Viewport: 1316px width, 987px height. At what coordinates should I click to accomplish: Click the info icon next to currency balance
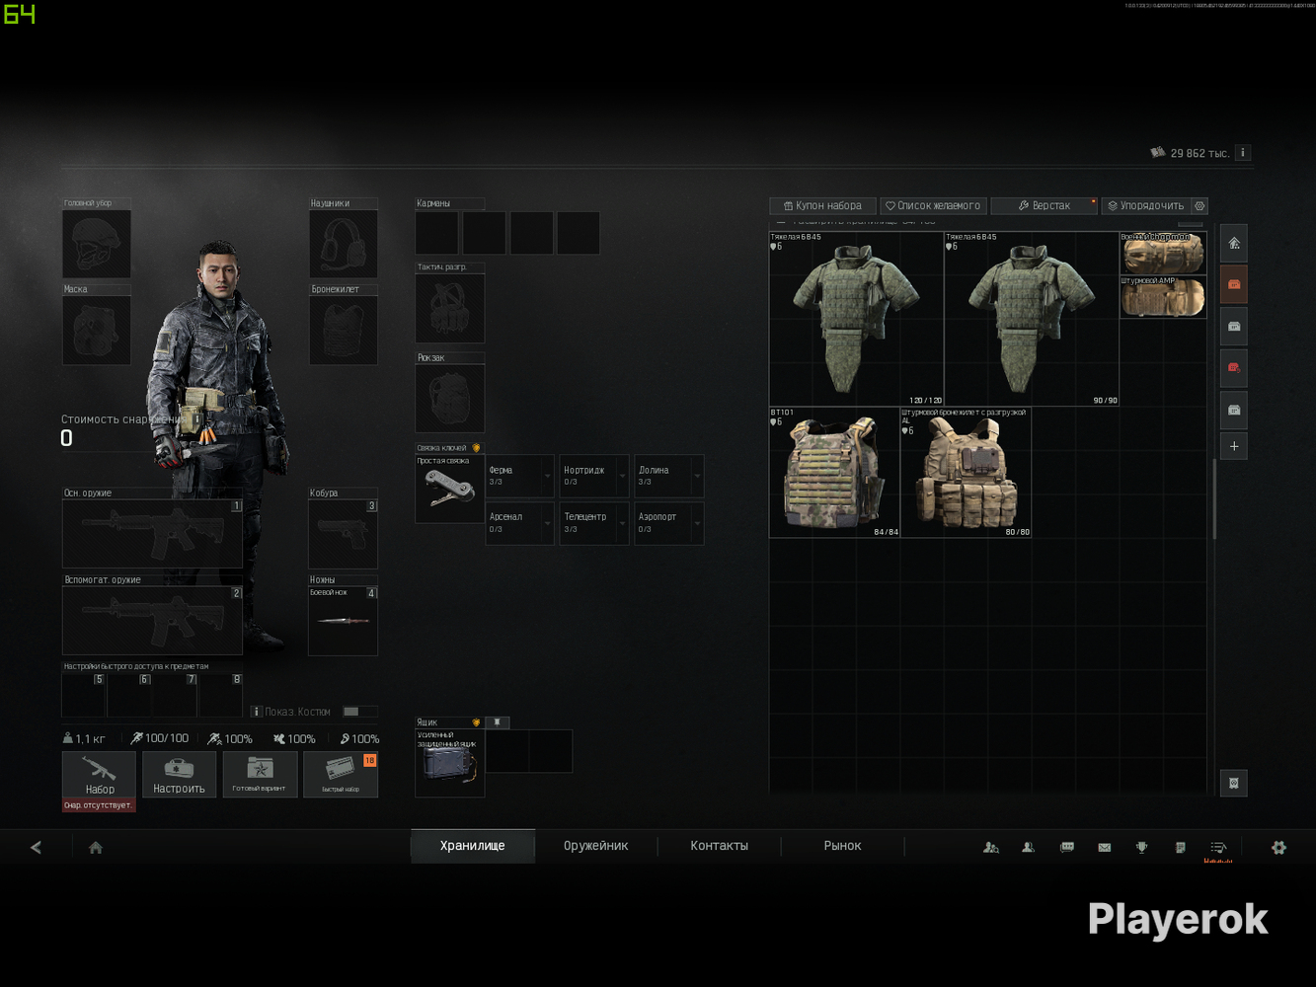1243,153
